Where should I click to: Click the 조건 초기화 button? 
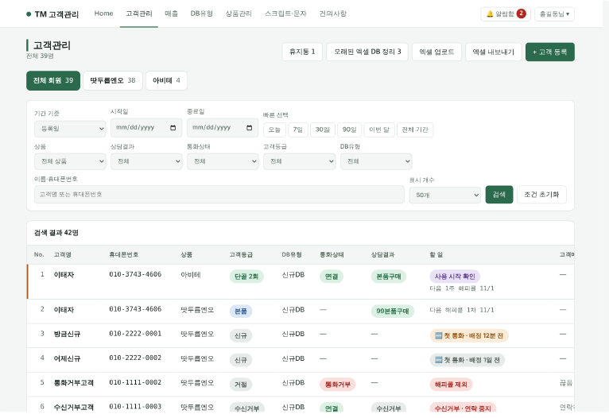point(541,195)
